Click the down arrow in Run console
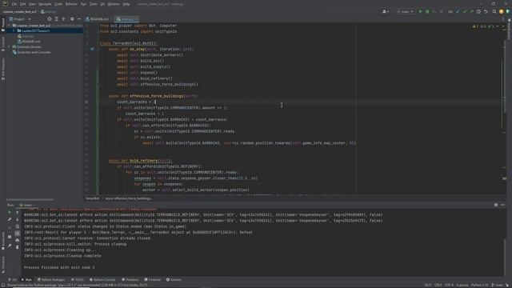The height and width of the screenshot is (288, 512). click(18, 219)
